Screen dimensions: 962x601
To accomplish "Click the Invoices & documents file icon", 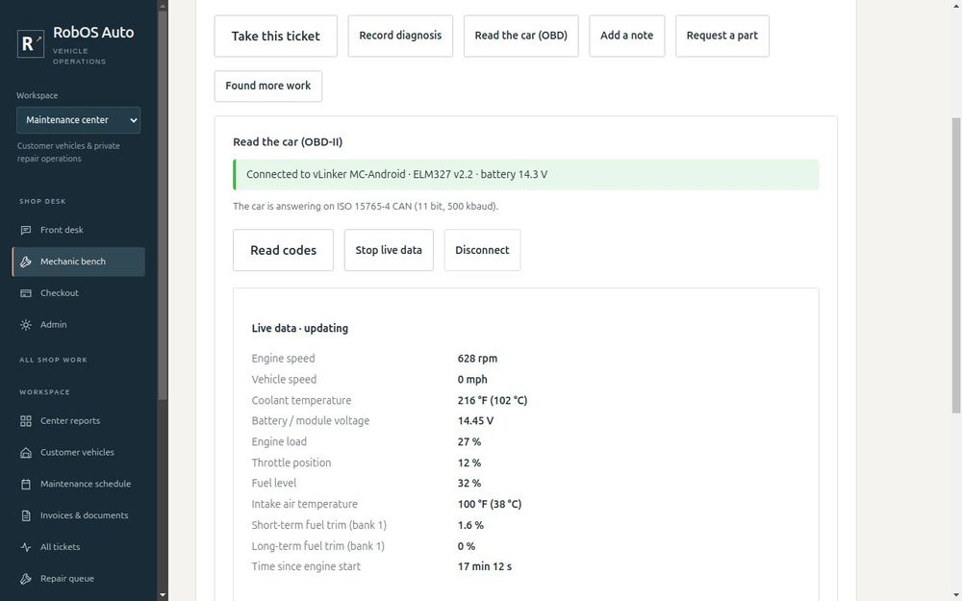I will coord(26,515).
